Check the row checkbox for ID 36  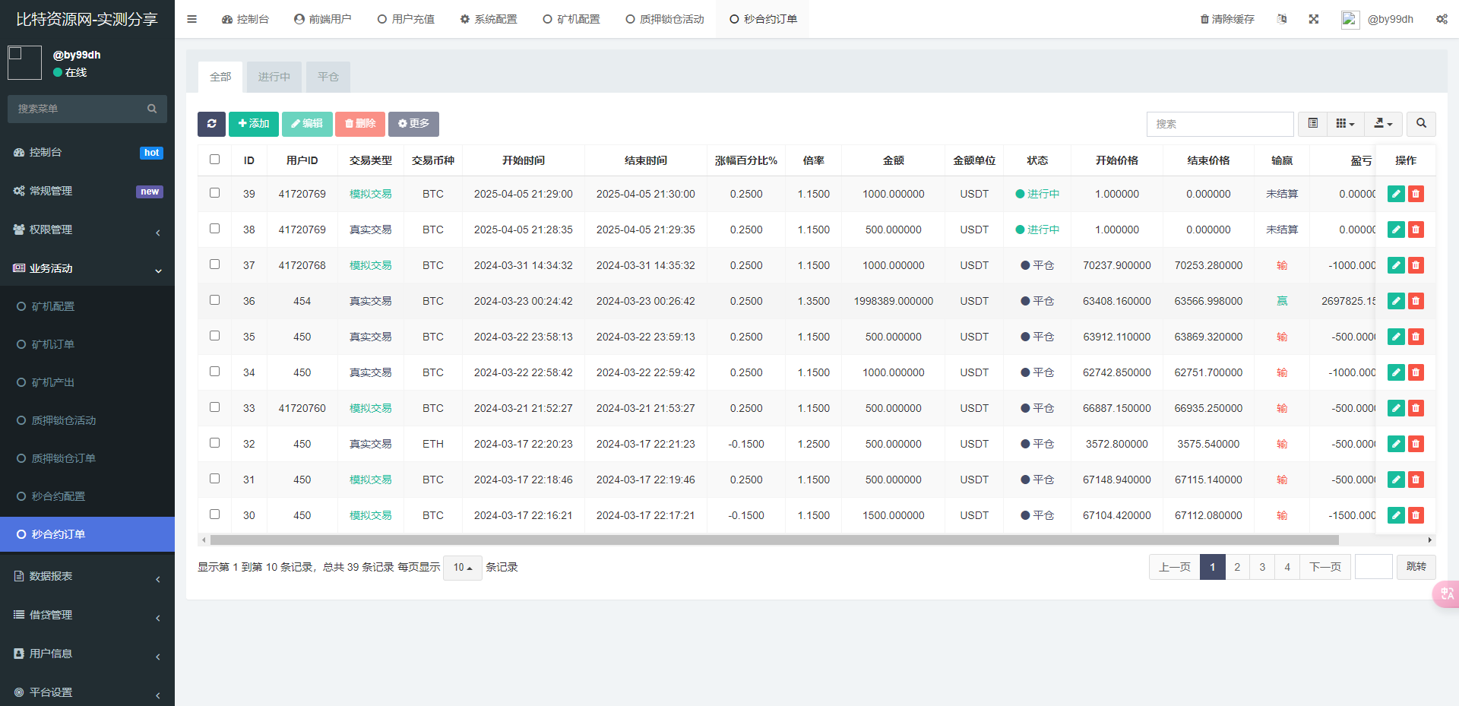[214, 300]
